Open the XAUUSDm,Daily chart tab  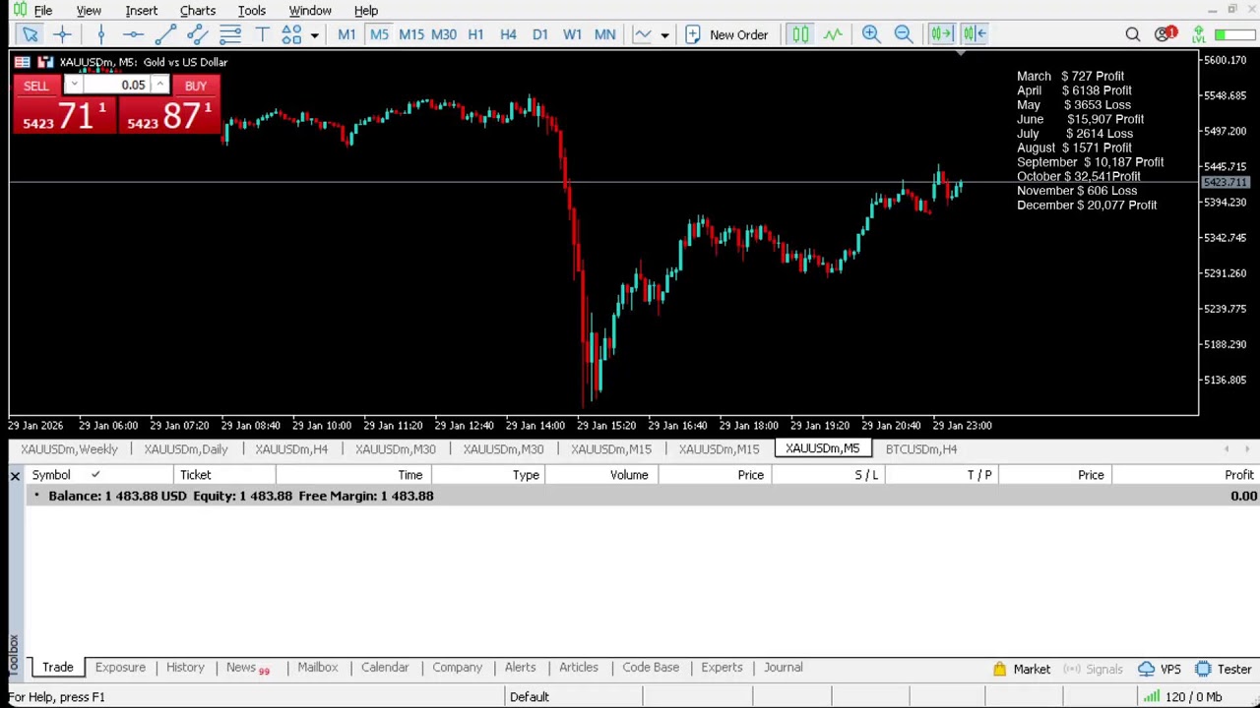tap(186, 449)
